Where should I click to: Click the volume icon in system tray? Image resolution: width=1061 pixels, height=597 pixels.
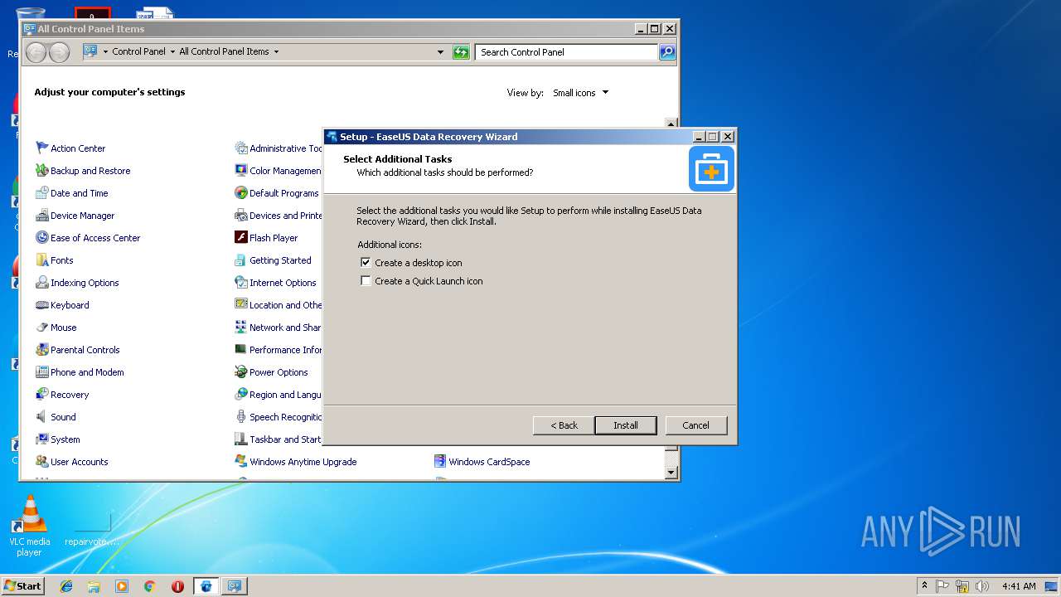pos(982,586)
